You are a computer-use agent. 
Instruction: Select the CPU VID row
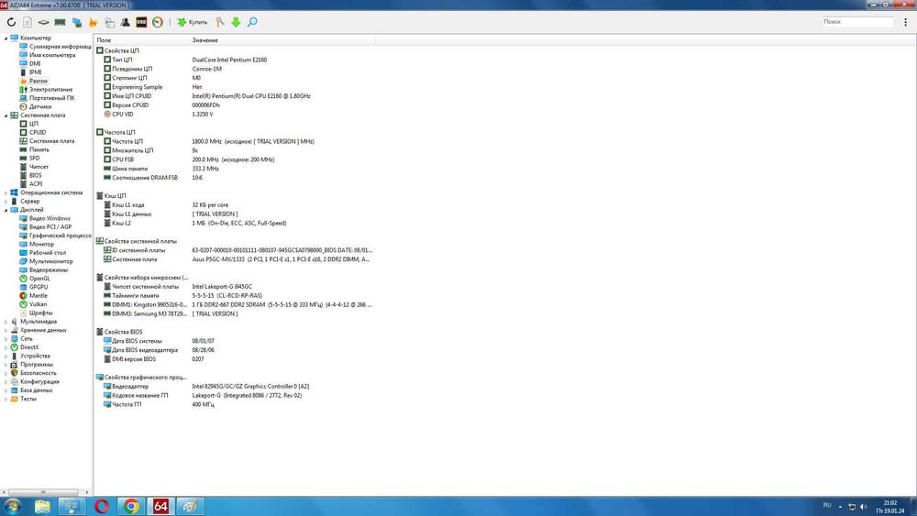234,114
